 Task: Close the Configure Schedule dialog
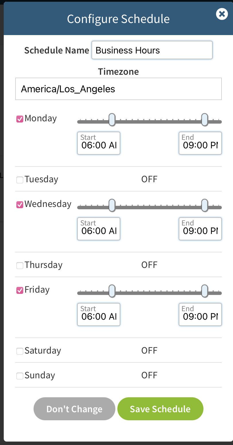pyautogui.click(x=222, y=14)
